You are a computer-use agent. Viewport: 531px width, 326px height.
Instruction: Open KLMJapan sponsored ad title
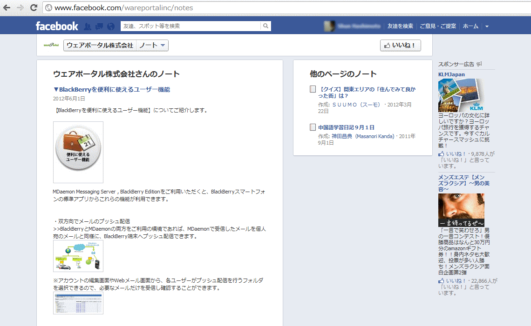(x=451, y=74)
